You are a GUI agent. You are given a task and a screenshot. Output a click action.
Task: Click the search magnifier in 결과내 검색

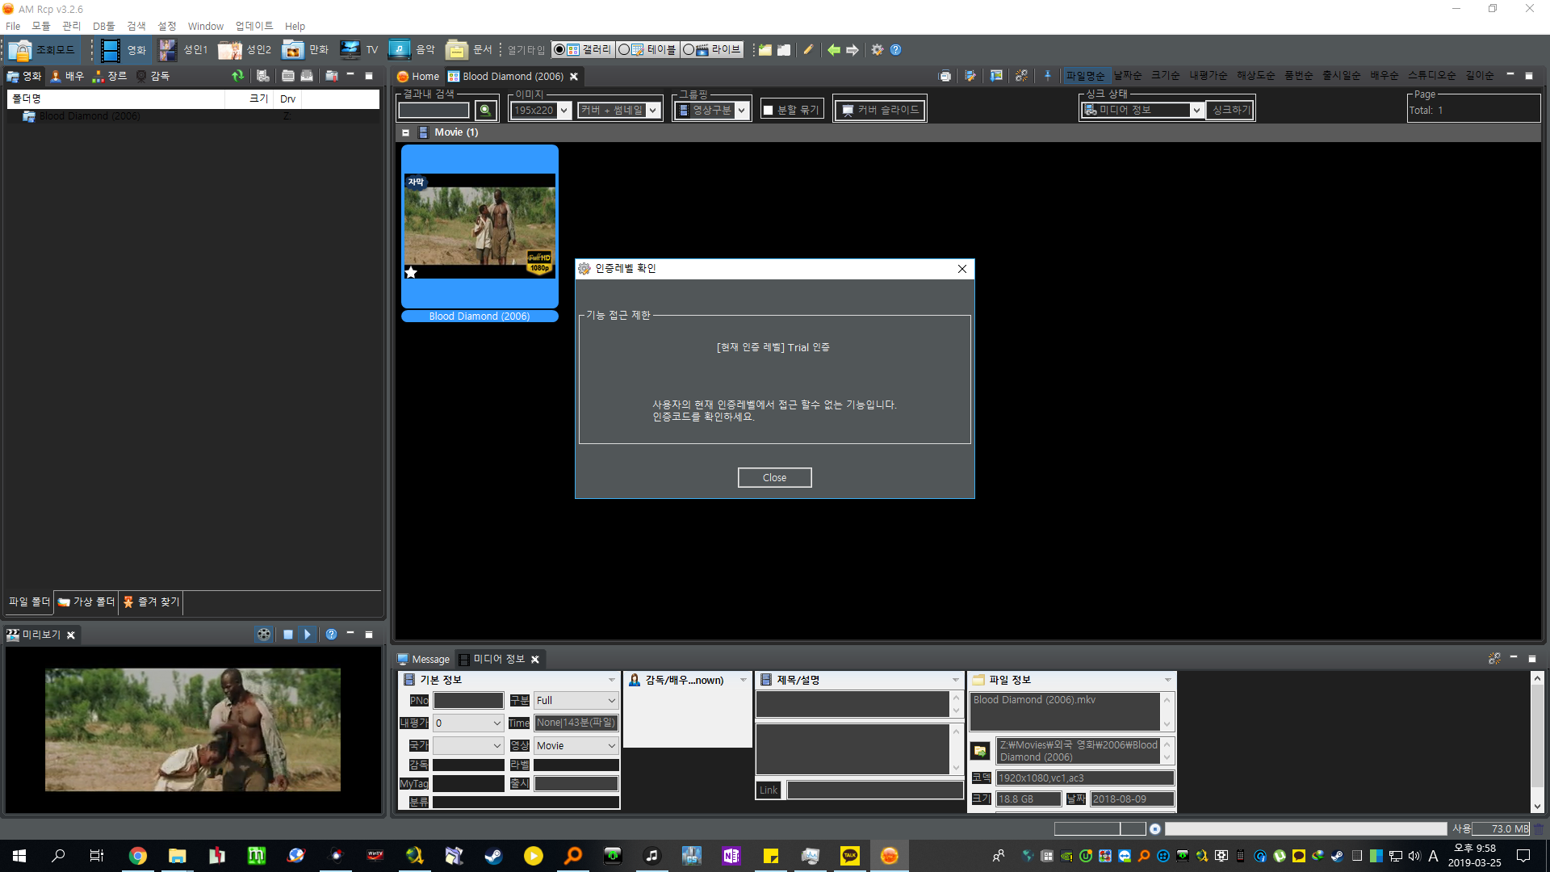coord(484,110)
